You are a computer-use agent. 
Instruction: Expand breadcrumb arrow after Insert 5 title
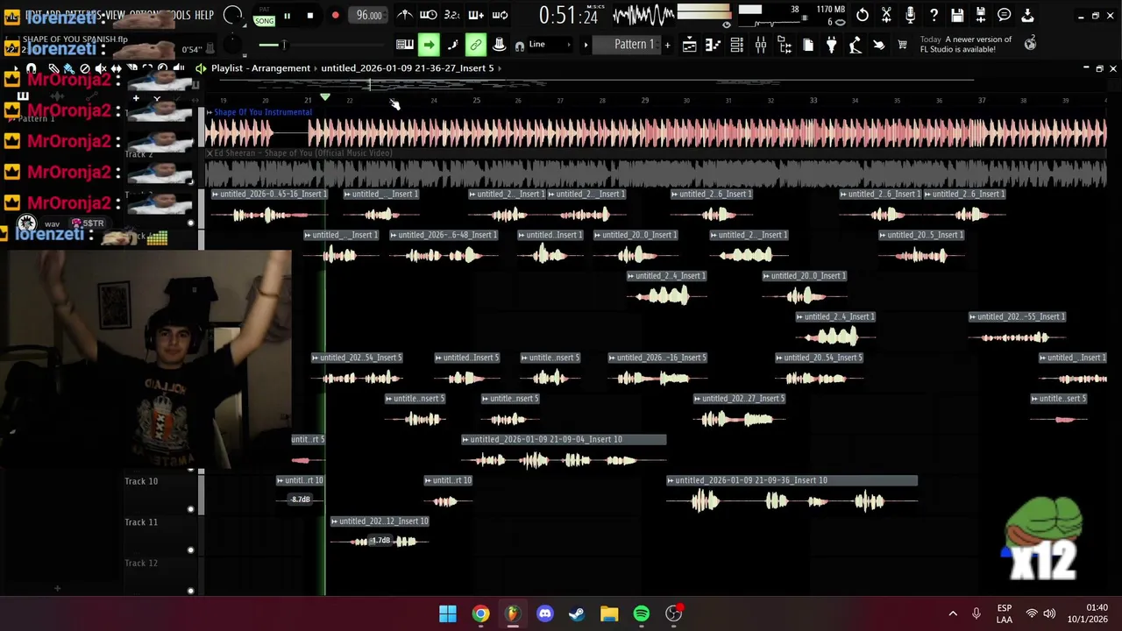(x=500, y=68)
